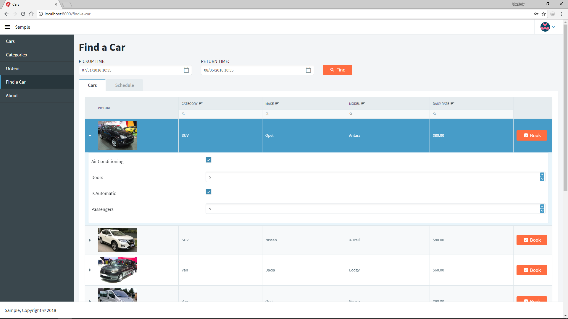Go to browser home page
The height and width of the screenshot is (319, 568).
(31, 14)
